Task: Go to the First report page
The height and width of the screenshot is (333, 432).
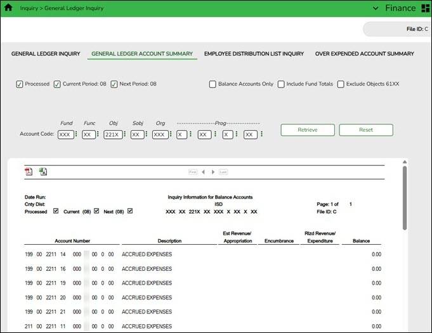Action: [x=192, y=172]
